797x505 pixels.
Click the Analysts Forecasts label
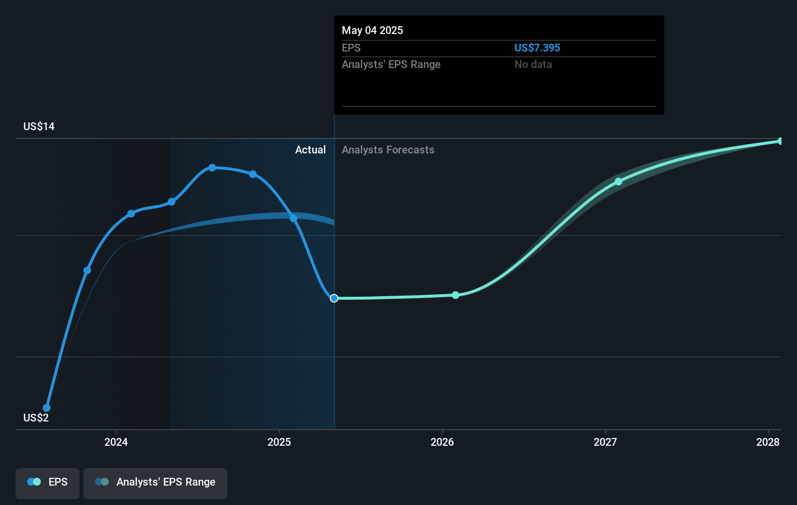click(388, 150)
